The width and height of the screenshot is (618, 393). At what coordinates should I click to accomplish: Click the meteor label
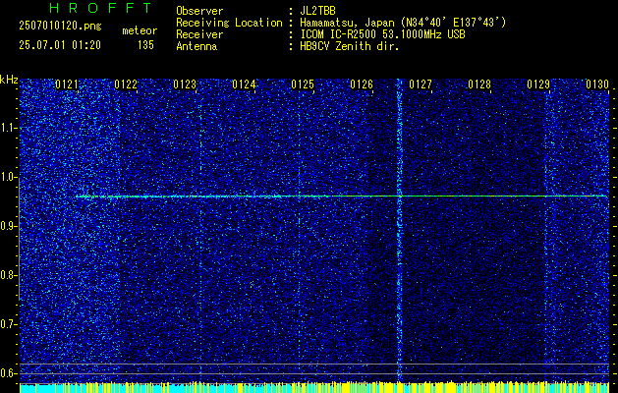point(140,30)
